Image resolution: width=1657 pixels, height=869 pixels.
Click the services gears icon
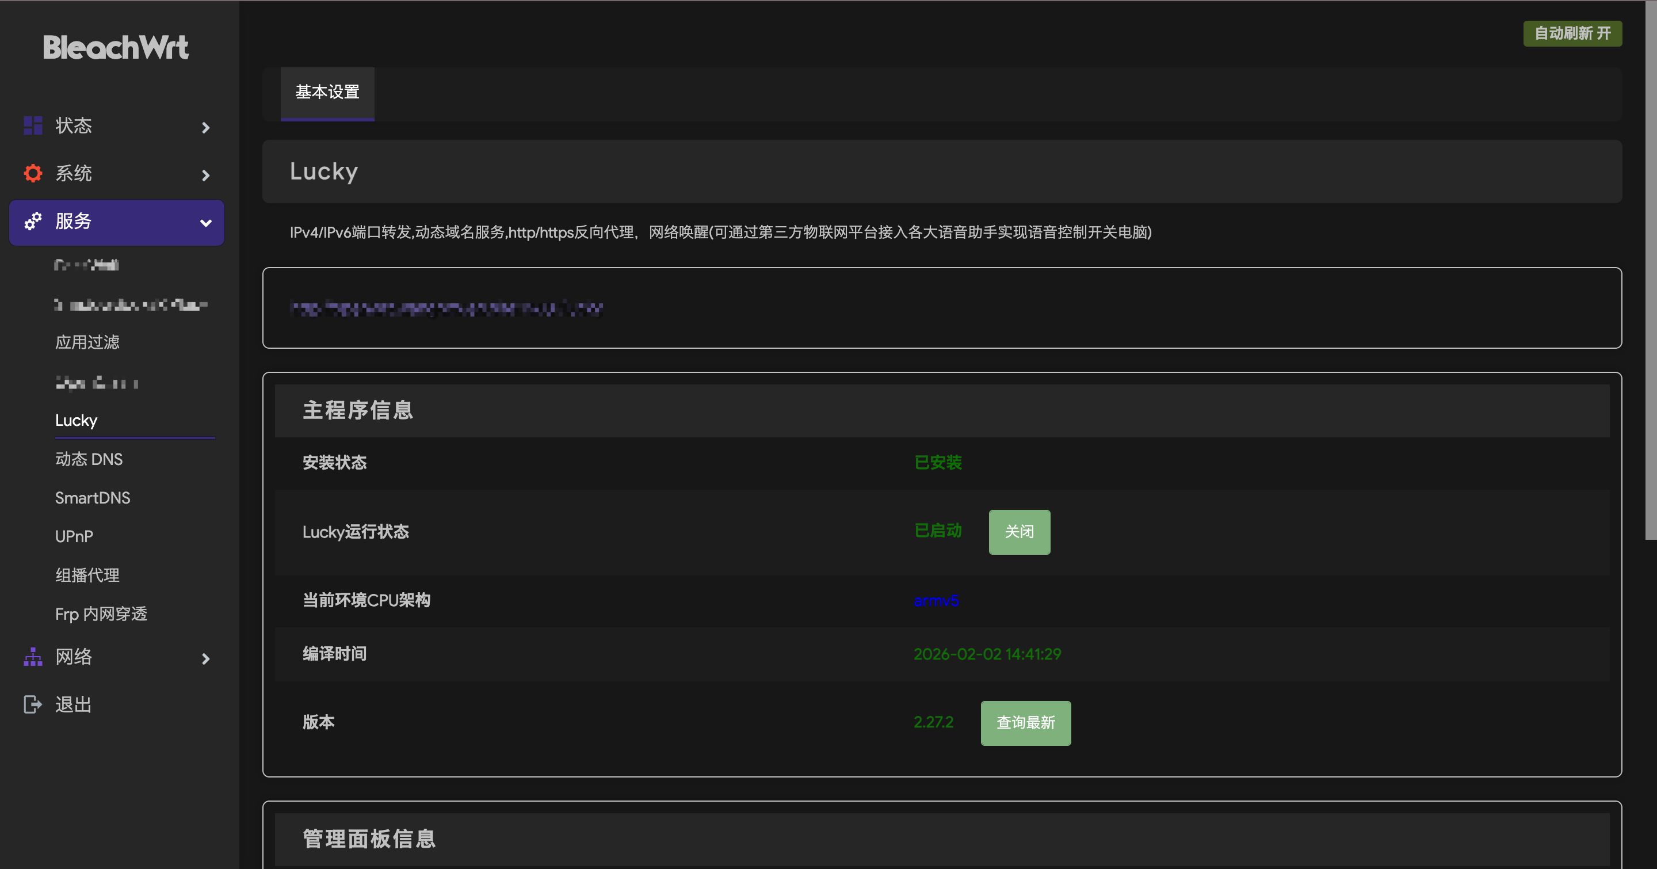[33, 221]
